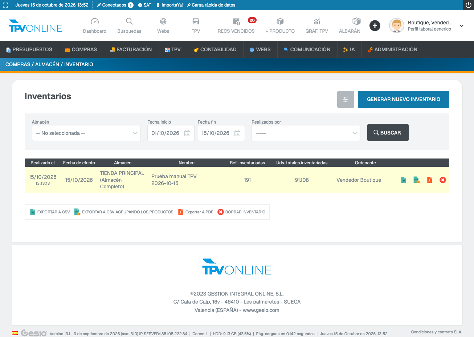This screenshot has height=337, width=474.
Task: Click the Spanish flag language icon
Action: click(15, 333)
